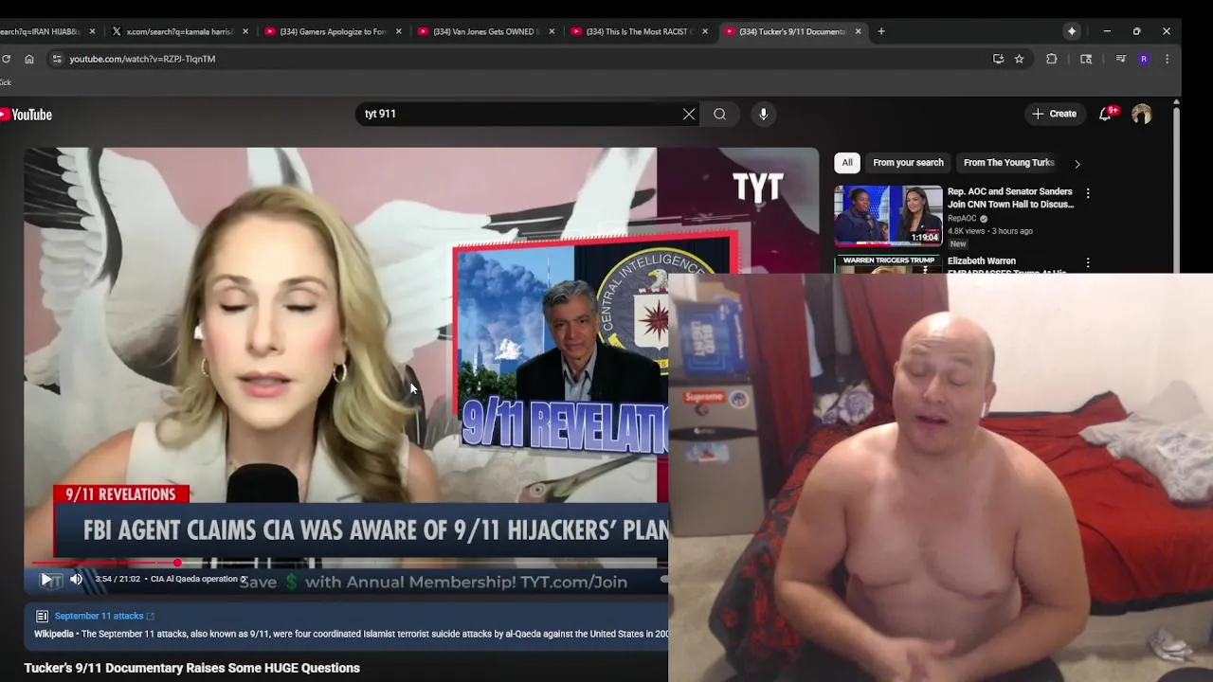Open options menu for the Elizabeth Warren video
This screenshot has height=682, width=1213.
(1088, 262)
